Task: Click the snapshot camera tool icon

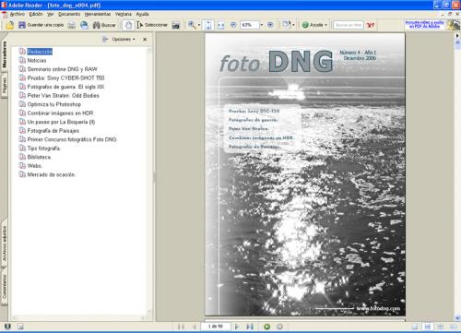Action: click(176, 25)
